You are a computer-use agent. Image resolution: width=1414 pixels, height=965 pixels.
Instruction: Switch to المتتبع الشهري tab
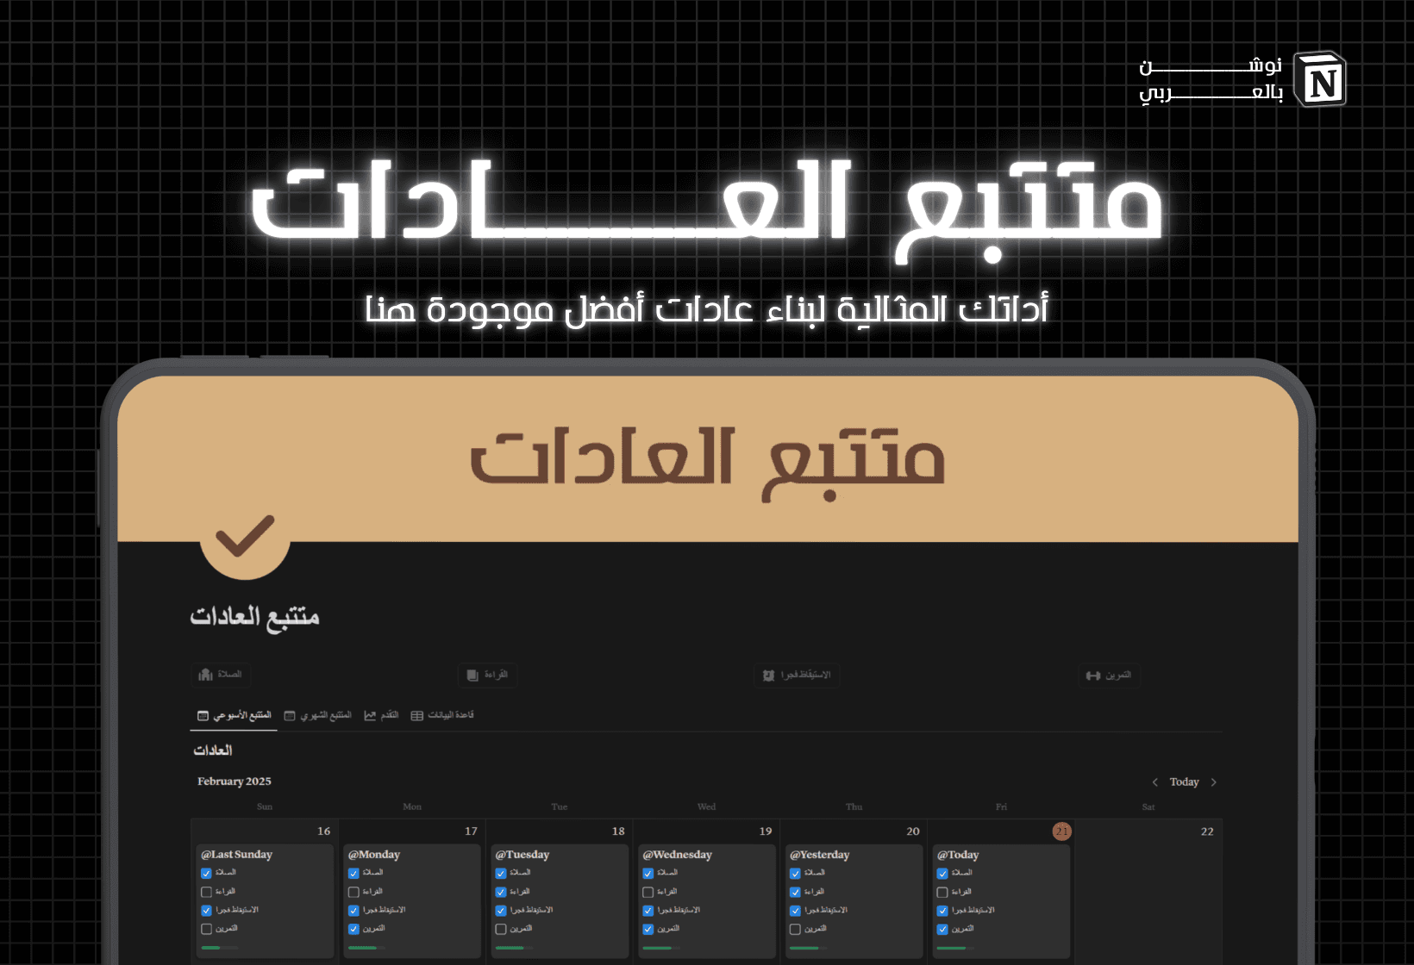(x=318, y=715)
